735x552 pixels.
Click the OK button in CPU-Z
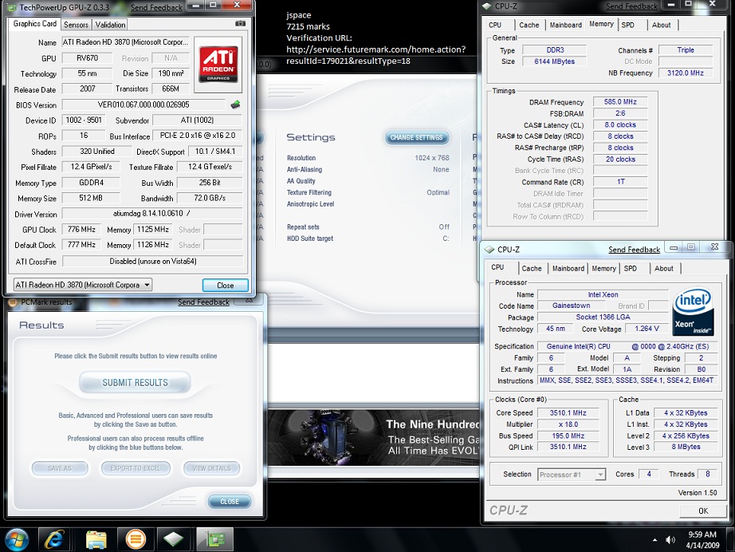point(702,511)
